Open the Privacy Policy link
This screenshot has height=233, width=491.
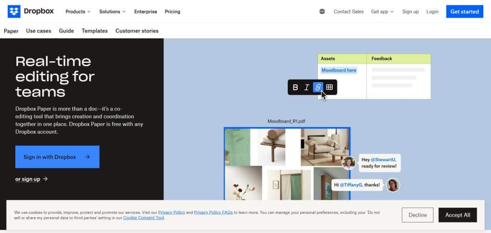click(x=172, y=212)
